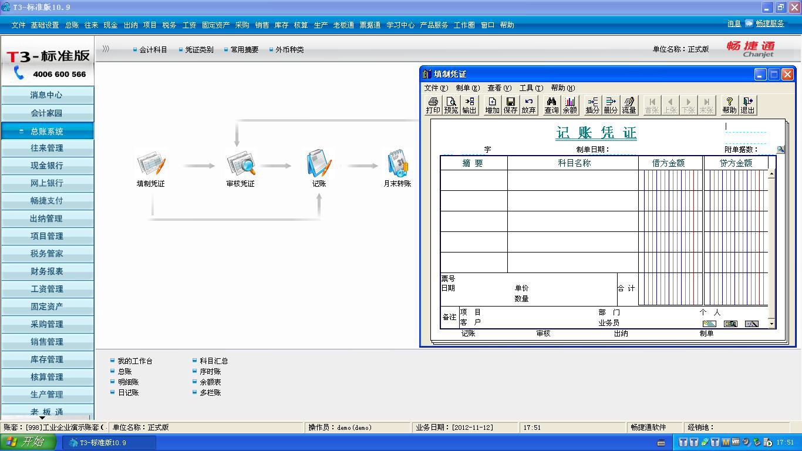The height and width of the screenshot is (451, 802).
Task: Click the 打印 (Print) toolbar icon
Action: point(433,105)
